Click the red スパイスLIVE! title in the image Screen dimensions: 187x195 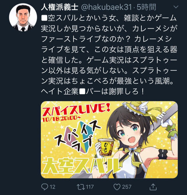tap(76, 110)
